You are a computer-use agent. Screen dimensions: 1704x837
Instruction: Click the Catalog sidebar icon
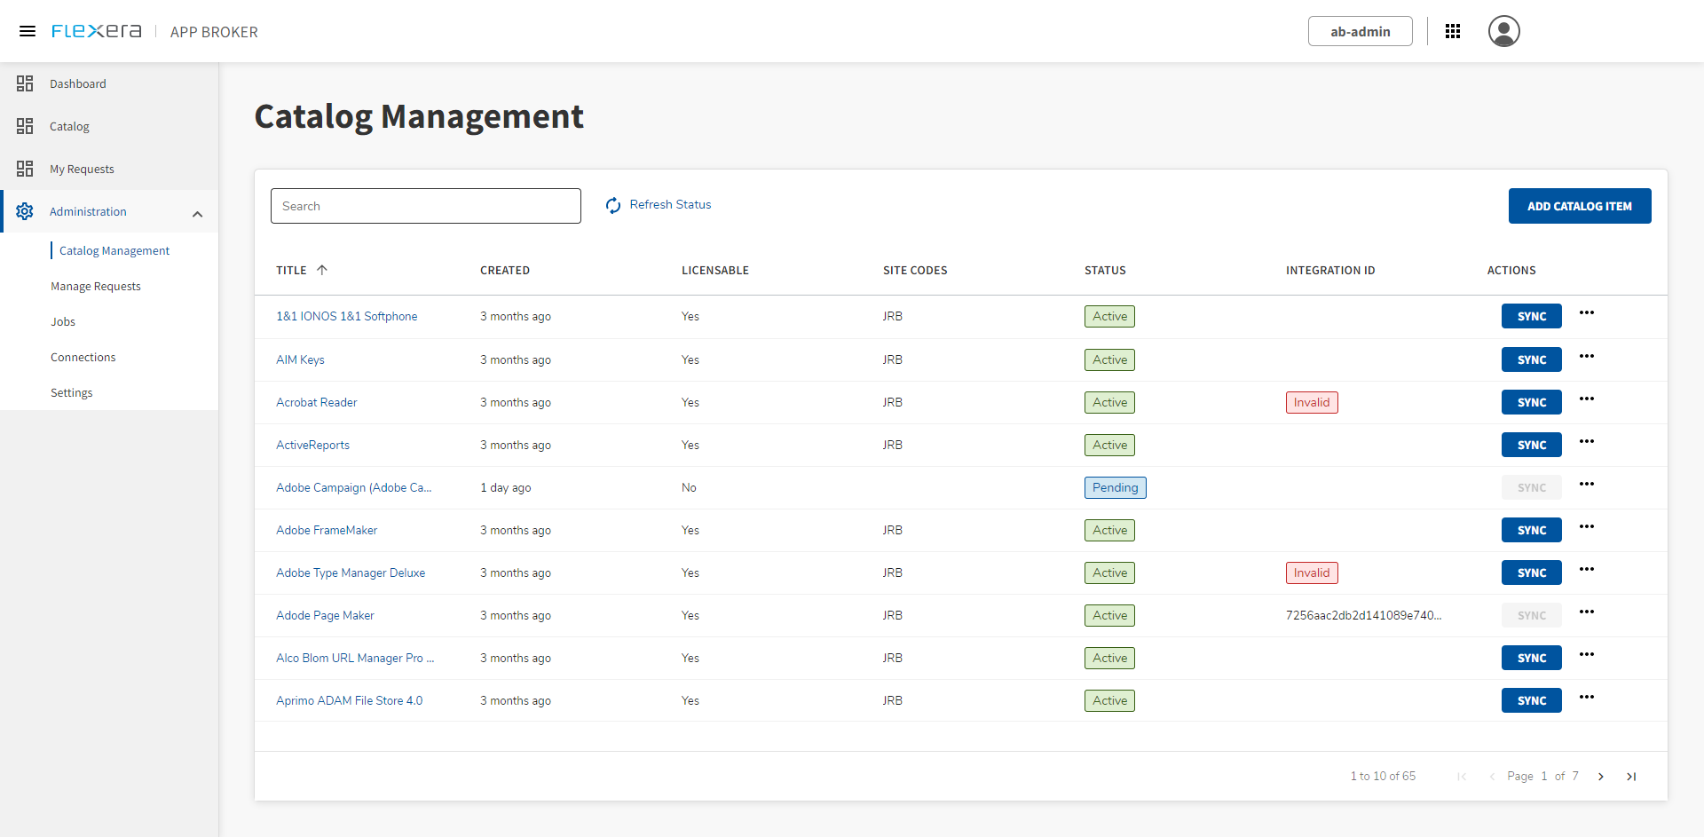25,126
